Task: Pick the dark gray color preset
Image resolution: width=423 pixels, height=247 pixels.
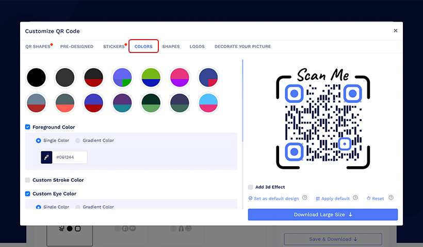Action: [x=65, y=78]
